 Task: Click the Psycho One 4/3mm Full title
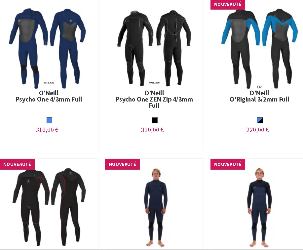[x=49, y=100]
